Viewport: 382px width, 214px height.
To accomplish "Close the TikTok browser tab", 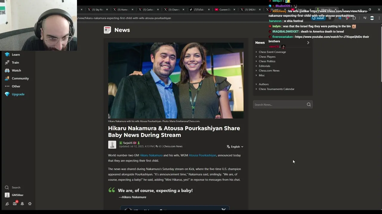I will (x=209, y=10).
